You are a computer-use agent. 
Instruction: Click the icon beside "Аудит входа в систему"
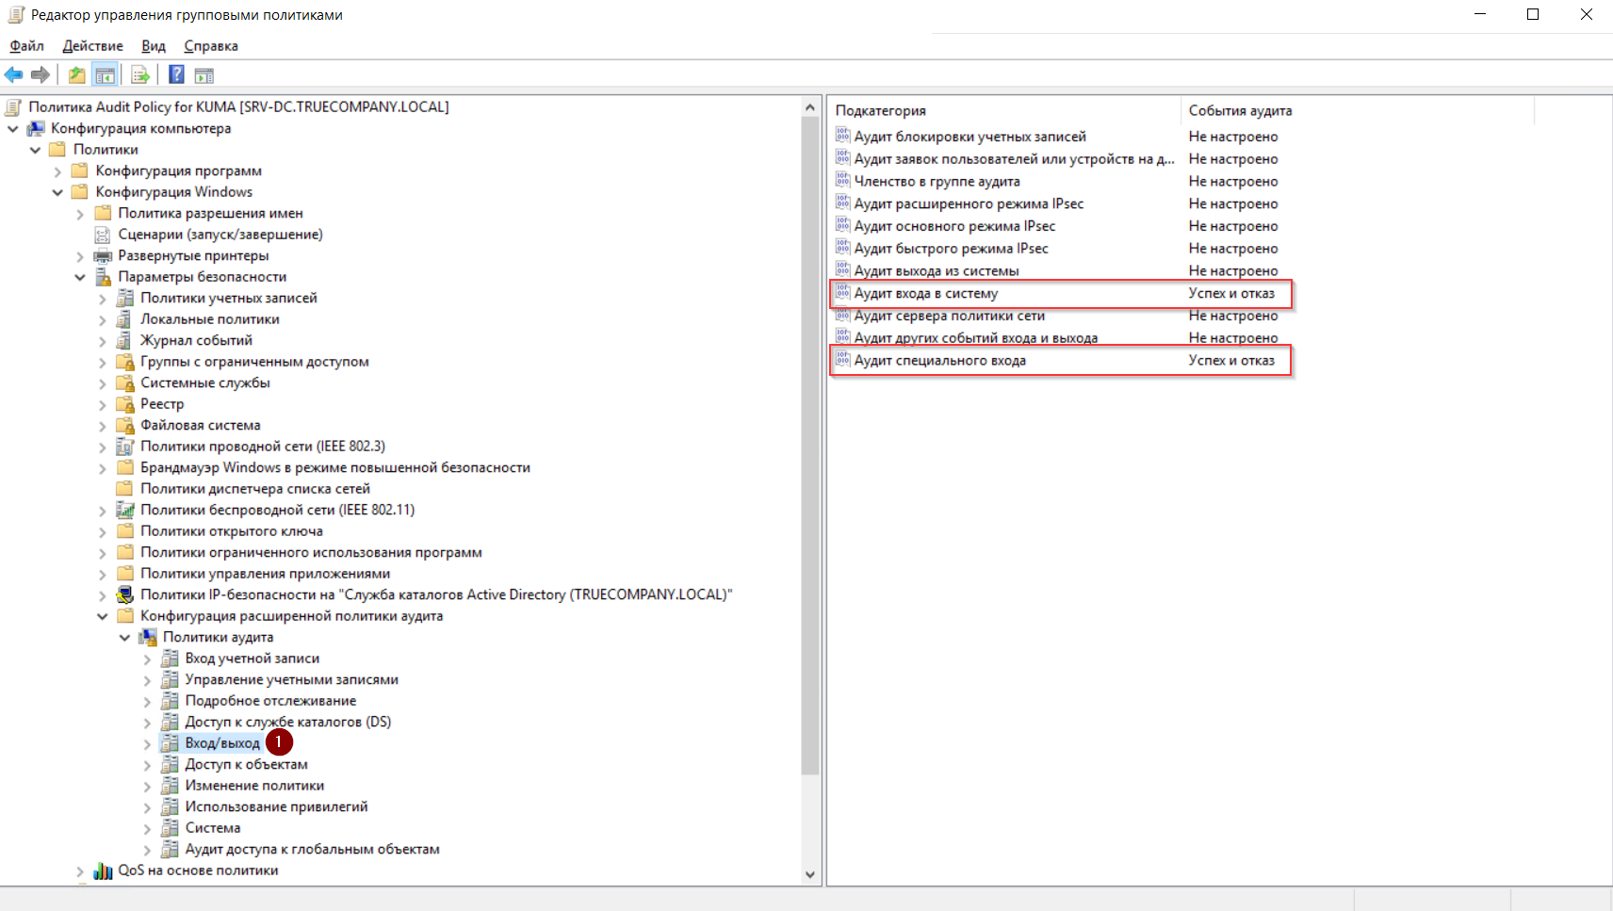pyautogui.click(x=842, y=293)
